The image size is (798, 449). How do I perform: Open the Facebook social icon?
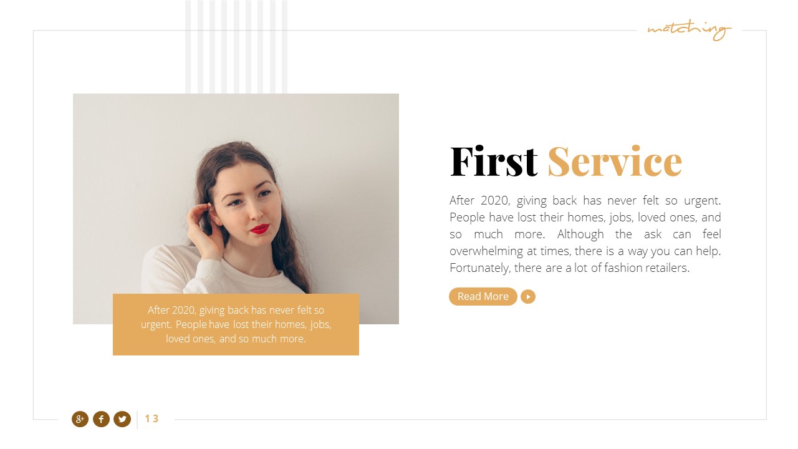(x=101, y=419)
